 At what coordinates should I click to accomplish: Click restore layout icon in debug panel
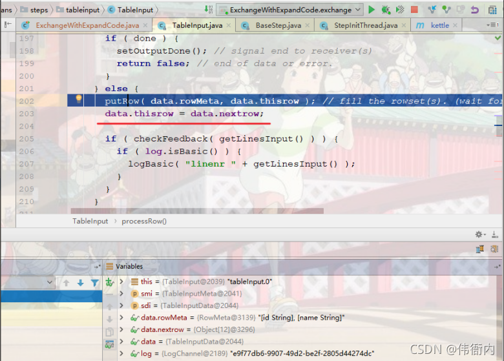click(x=480, y=249)
